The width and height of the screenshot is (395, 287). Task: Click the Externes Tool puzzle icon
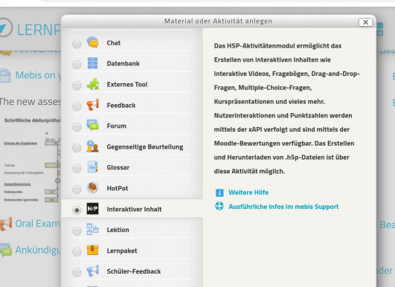[93, 84]
